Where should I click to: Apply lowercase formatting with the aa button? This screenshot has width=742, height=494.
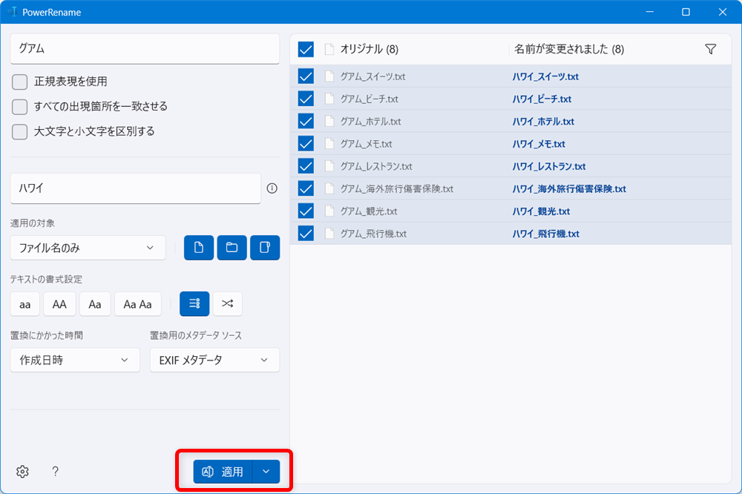[x=24, y=303]
